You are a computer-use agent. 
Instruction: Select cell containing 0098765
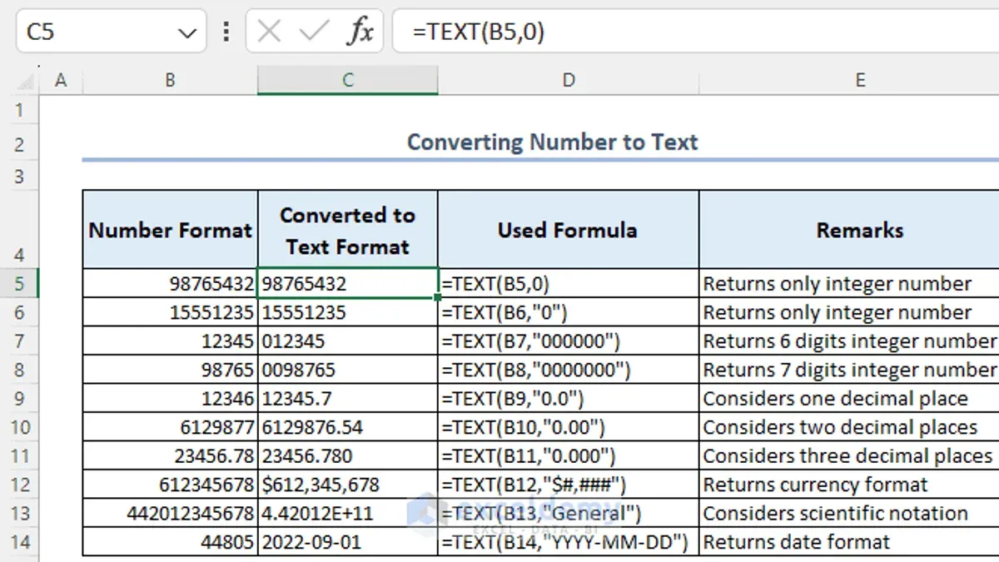(x=348, y=370)
